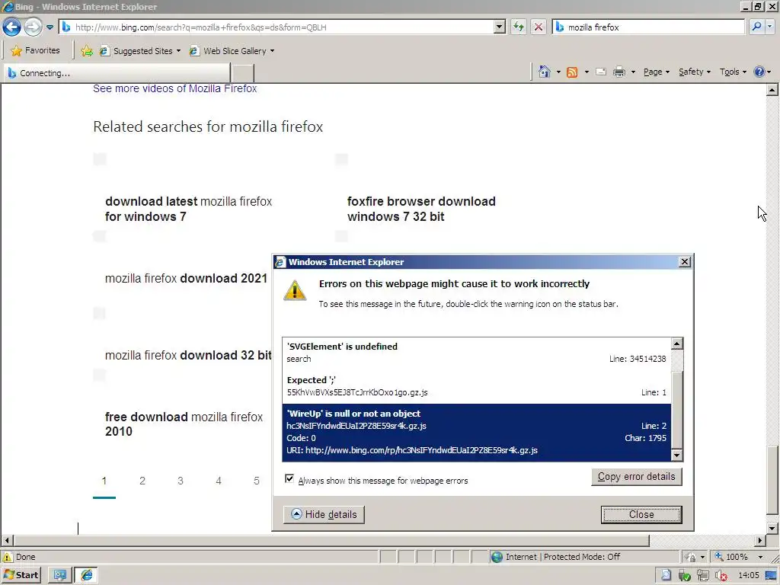Go to results page 3
Screen dimensions: 780x585
pos(180,481)
